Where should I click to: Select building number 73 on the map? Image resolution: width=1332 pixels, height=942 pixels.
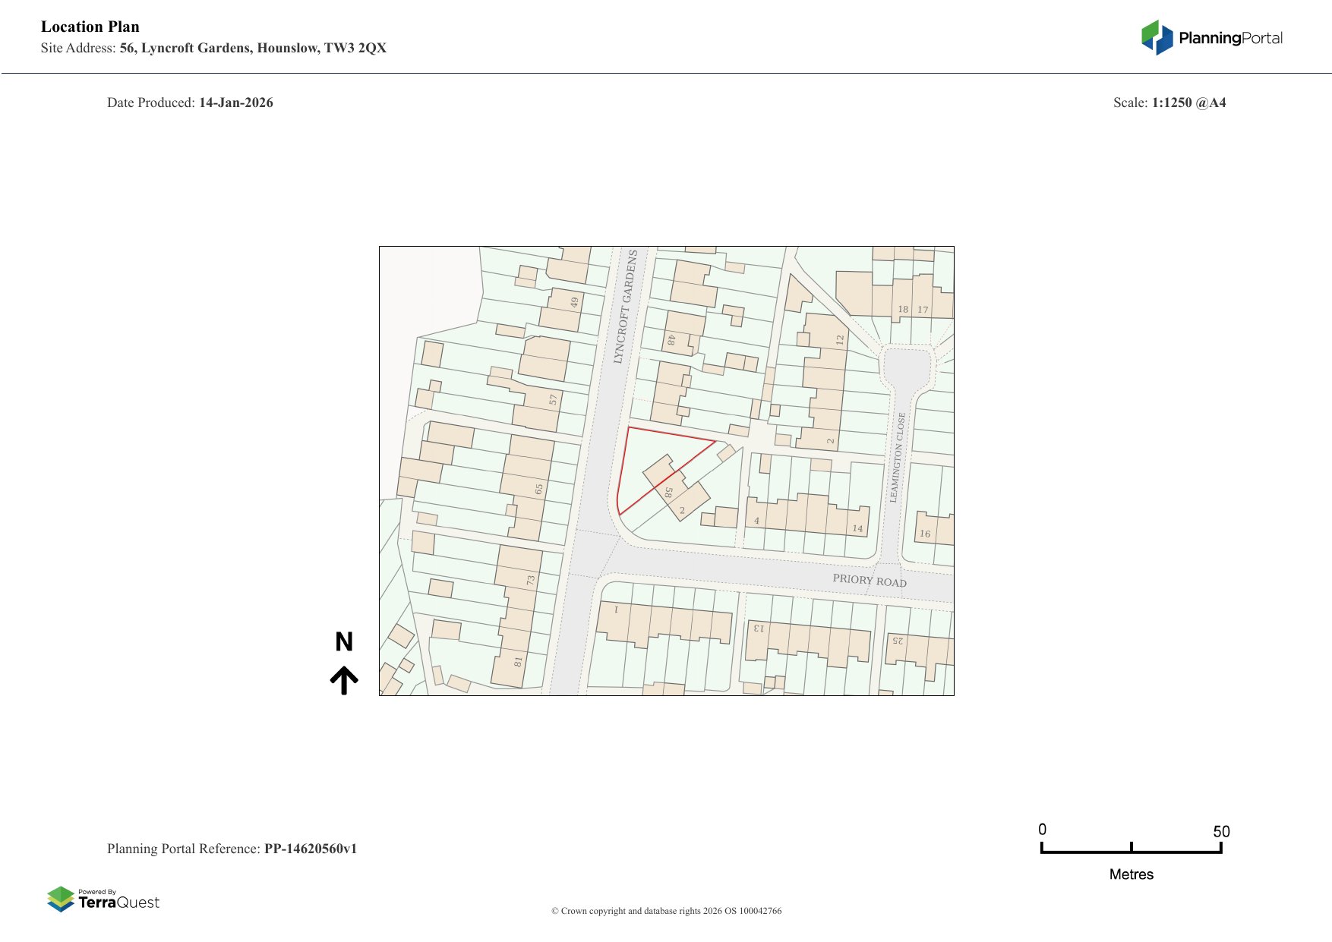click(530, 580)
